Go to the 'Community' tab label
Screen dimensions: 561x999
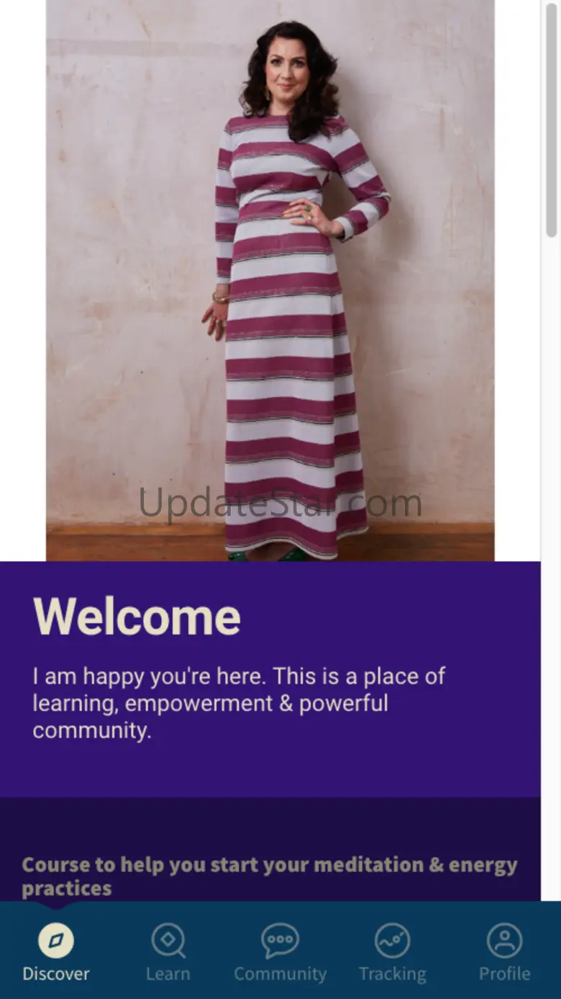pos(280,974)
